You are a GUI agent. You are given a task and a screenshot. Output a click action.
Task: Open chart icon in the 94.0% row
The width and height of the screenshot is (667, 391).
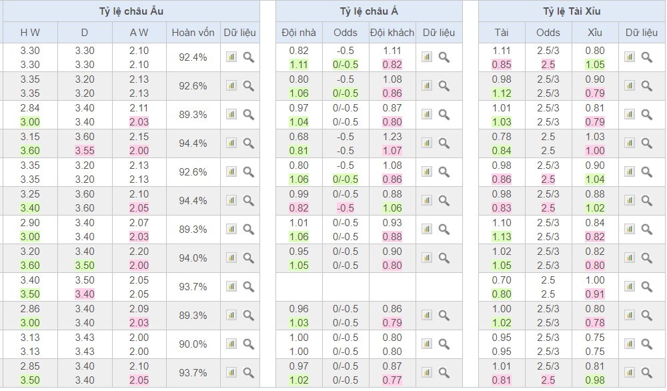coord(231,258)
